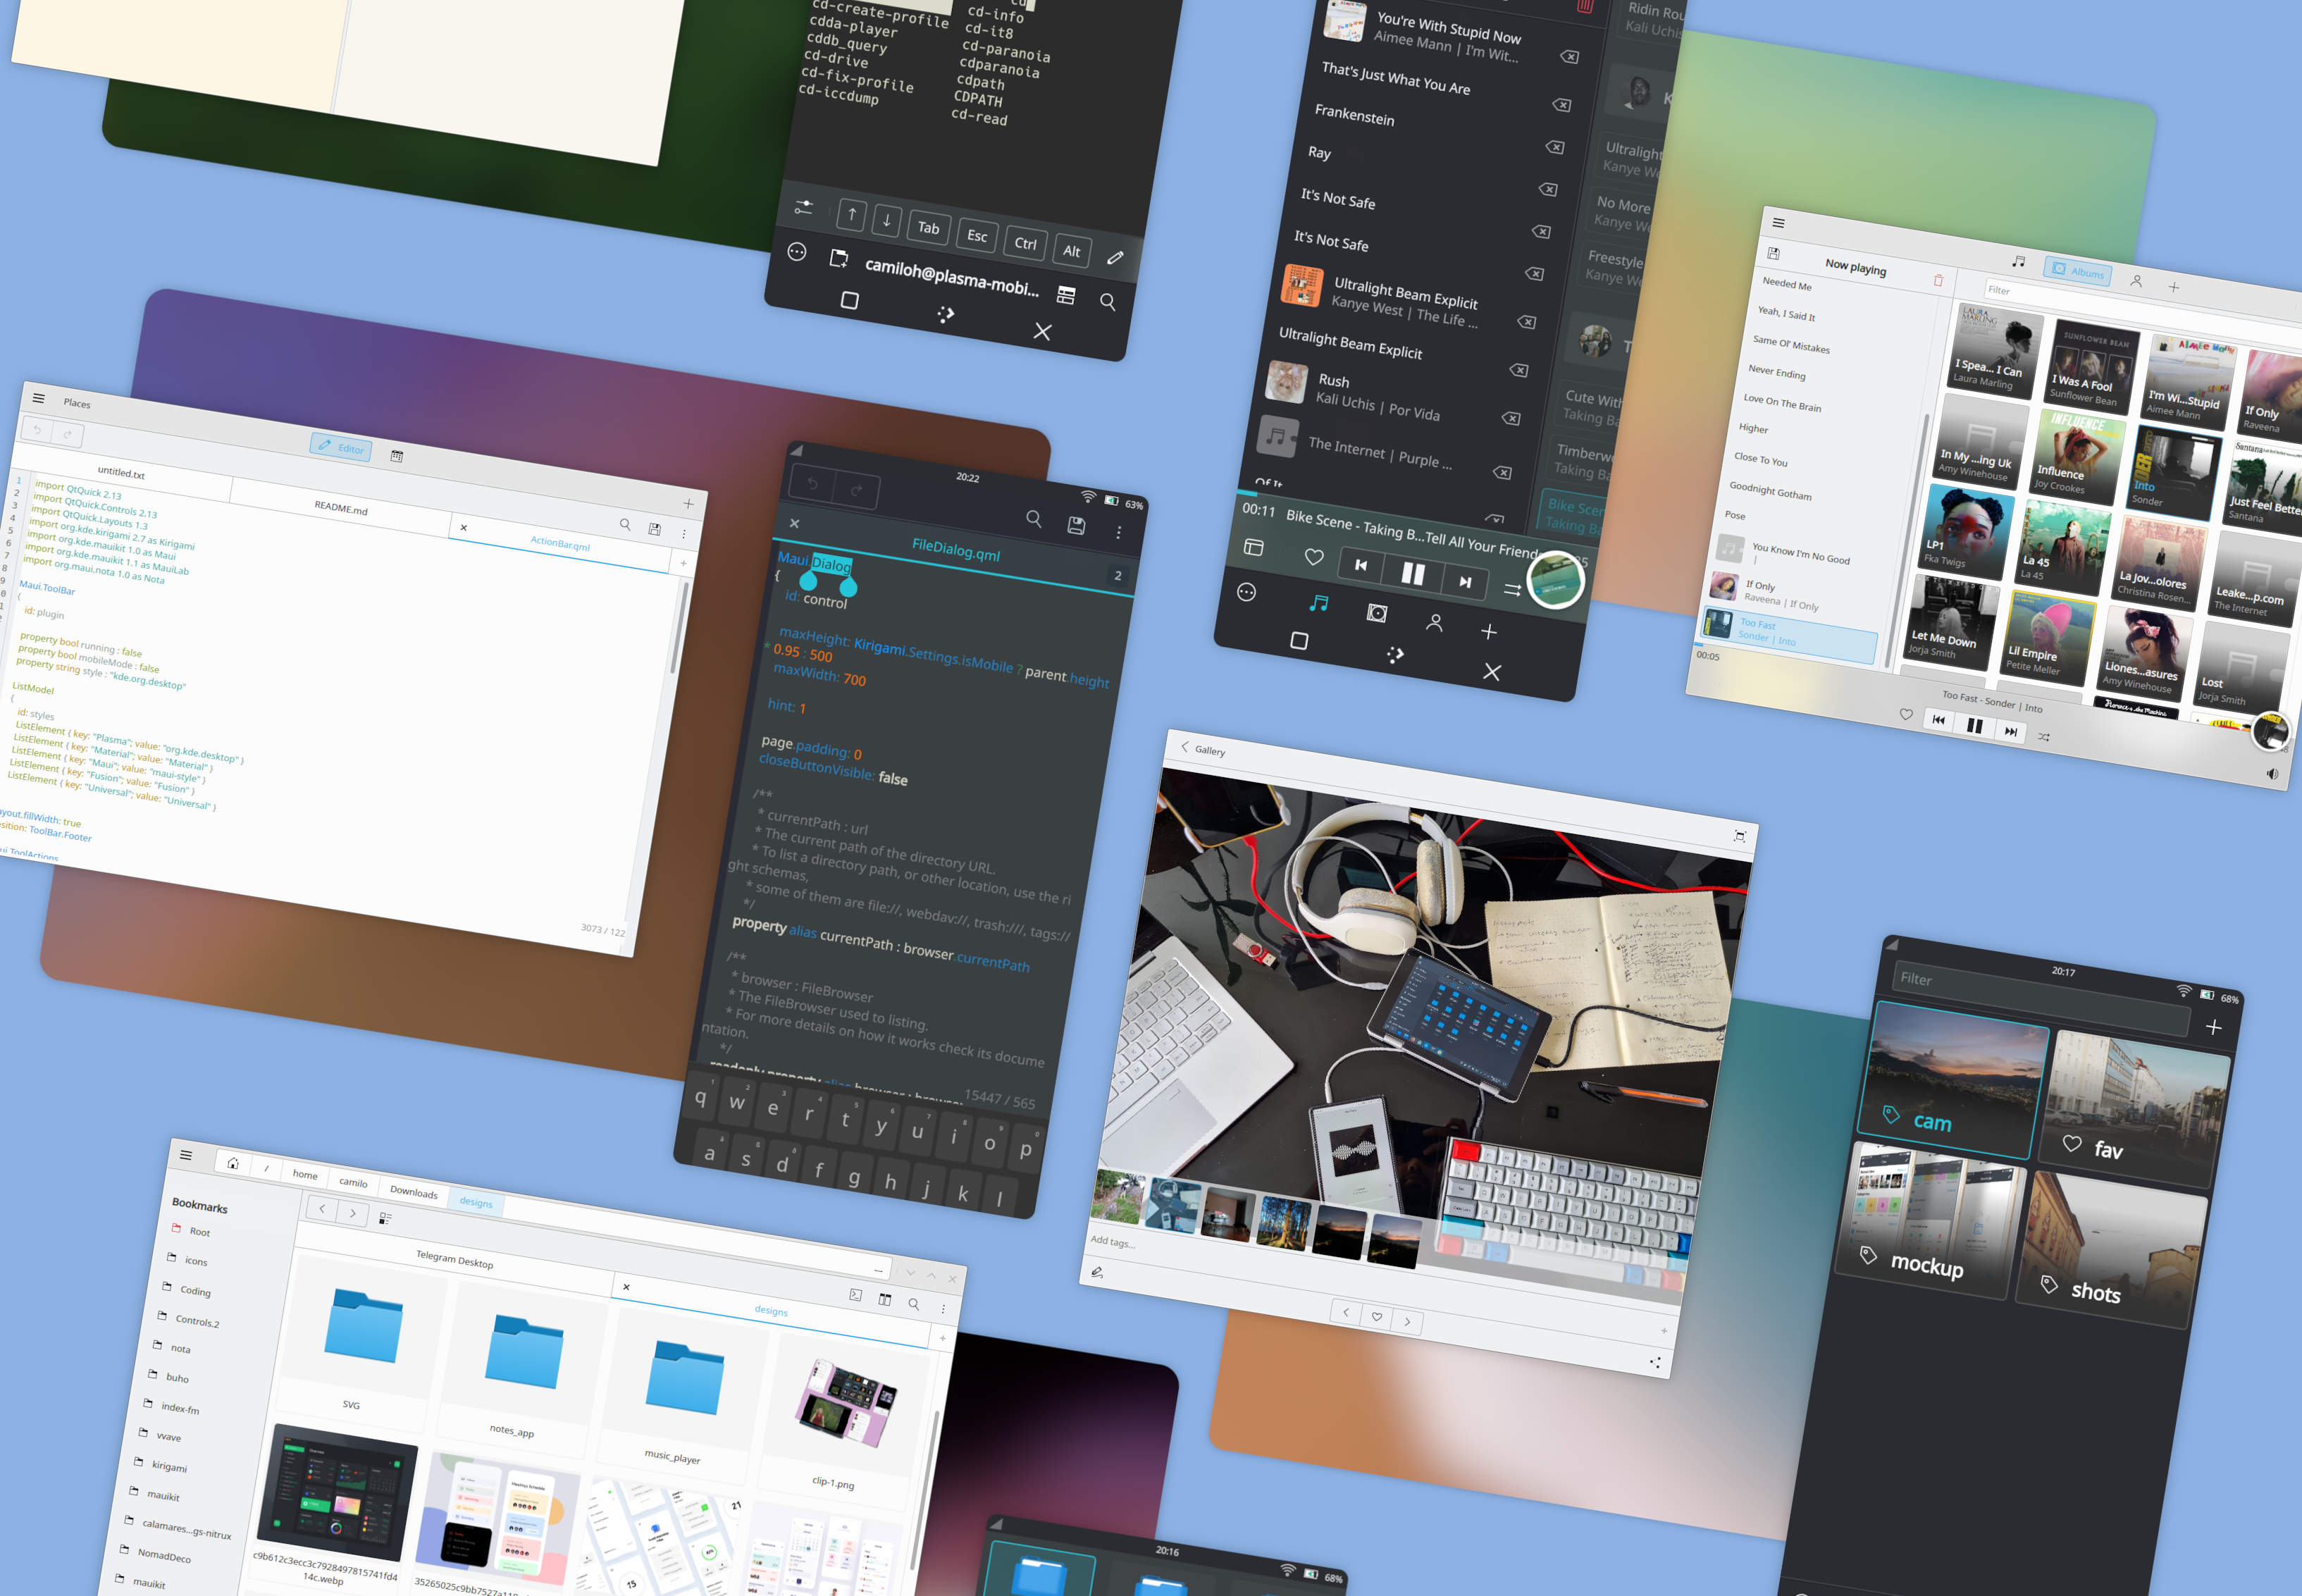Click the search icon in terminal bottom bar
This screenshot has height=1596, width=2302.
pyautogui.click(x=1107, y=302)
